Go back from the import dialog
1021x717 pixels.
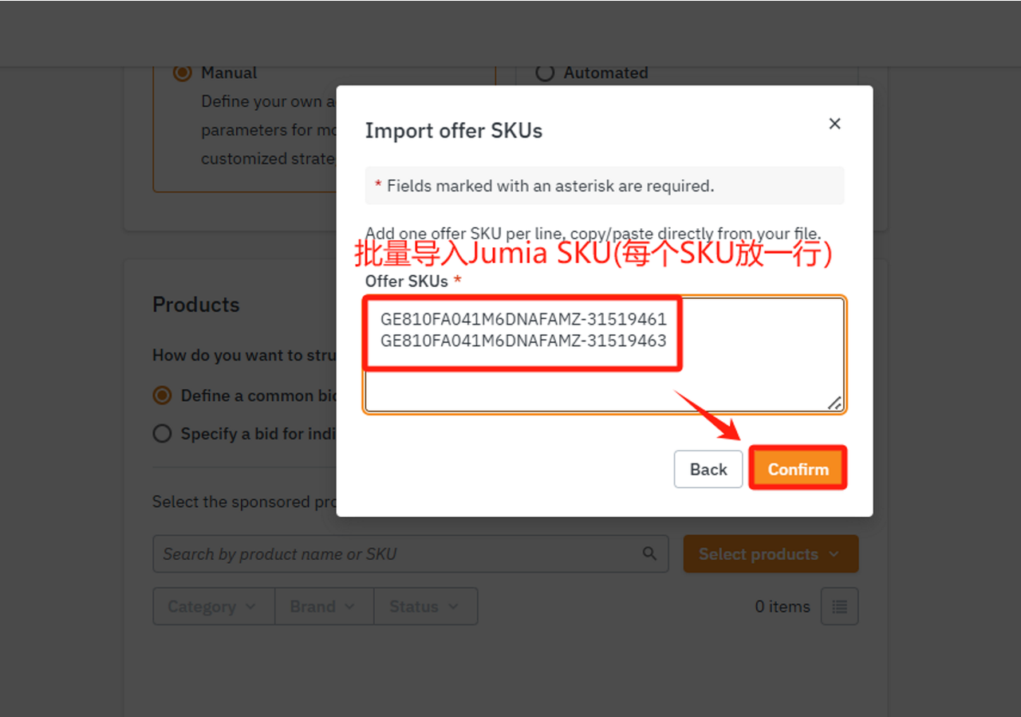coord(708,469)
